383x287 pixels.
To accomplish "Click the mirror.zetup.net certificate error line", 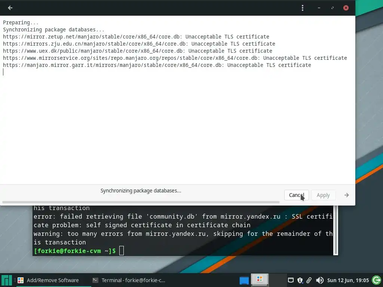I will pyautogui.click(x=136, y=37).
